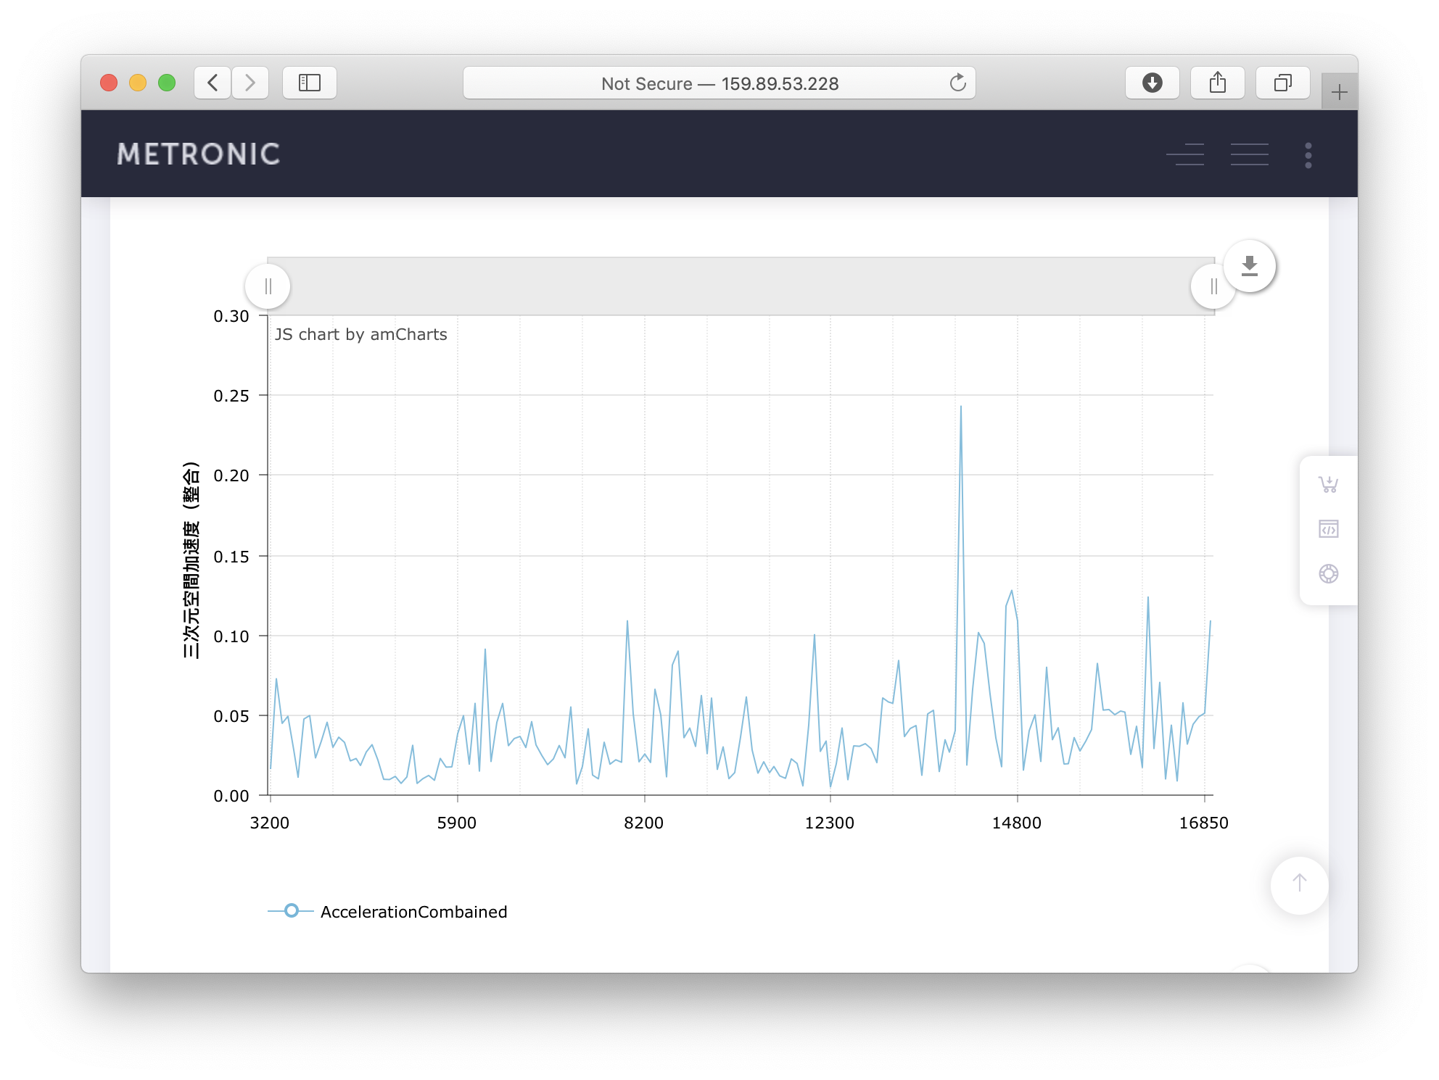Screen dimensions: 1439x1080
Task: Open Safari downloads icon
Action: [x=1152, y=83]
